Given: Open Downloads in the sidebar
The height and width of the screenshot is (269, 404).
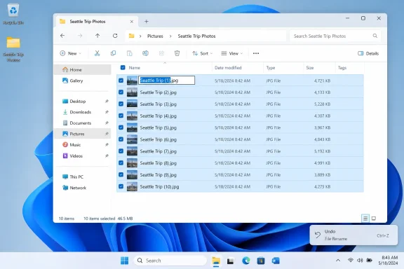Looking at the screenshot, I should 83,112.
